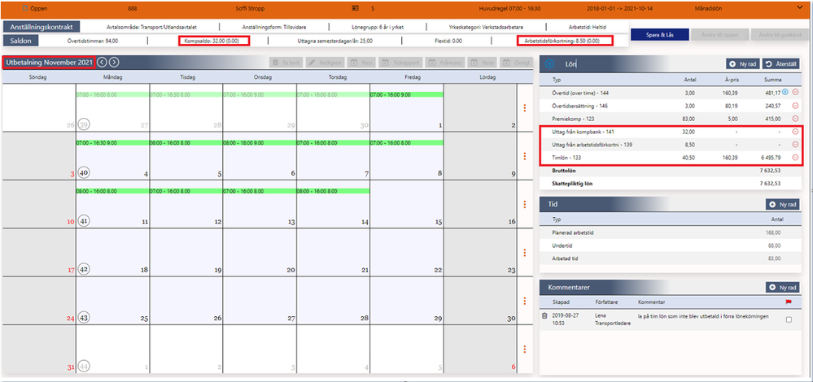Click Återställ in the Lön panel
This screenshot has width=813, height=382.
click(781, 63)
